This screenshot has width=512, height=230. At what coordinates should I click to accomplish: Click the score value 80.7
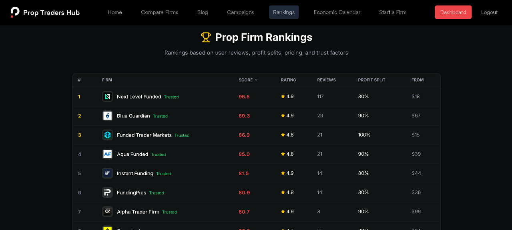pos(244,212)
